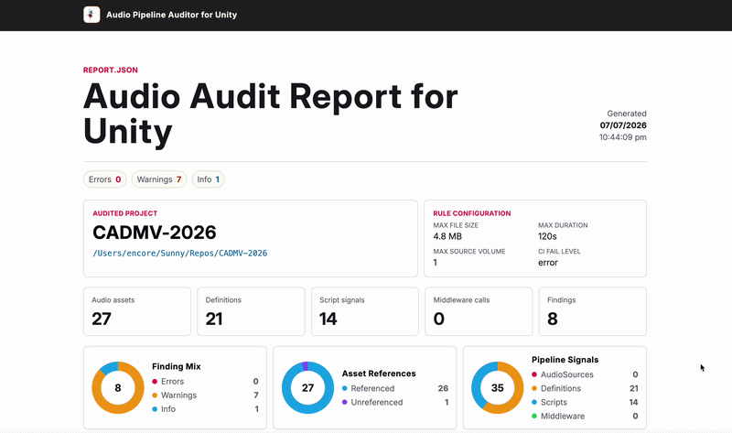The height and width of the screenshot is (433, 732).
Task: Select the Errors 0 filter pill
Action: click(x=104, y=179)
